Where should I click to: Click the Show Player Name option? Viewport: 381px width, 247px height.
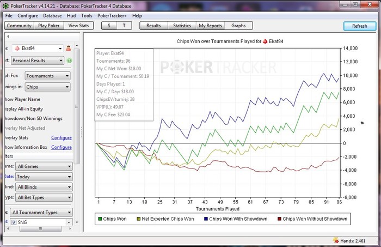pyautogui.click(x=22, y=99)
